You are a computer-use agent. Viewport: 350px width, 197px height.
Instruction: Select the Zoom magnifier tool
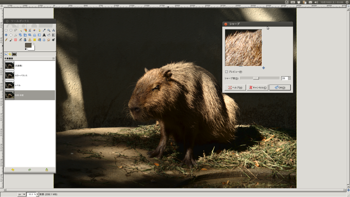(49, 30)
